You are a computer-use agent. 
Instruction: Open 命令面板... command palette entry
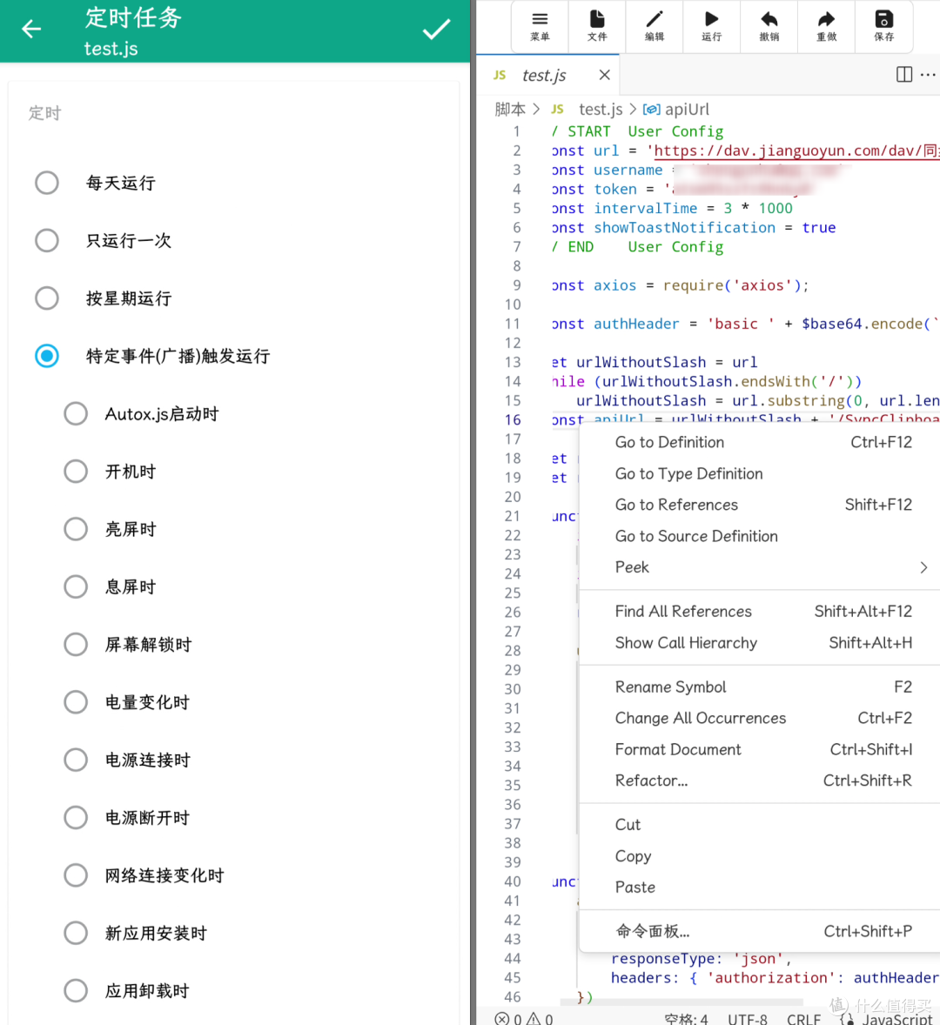tap(760, 932)
